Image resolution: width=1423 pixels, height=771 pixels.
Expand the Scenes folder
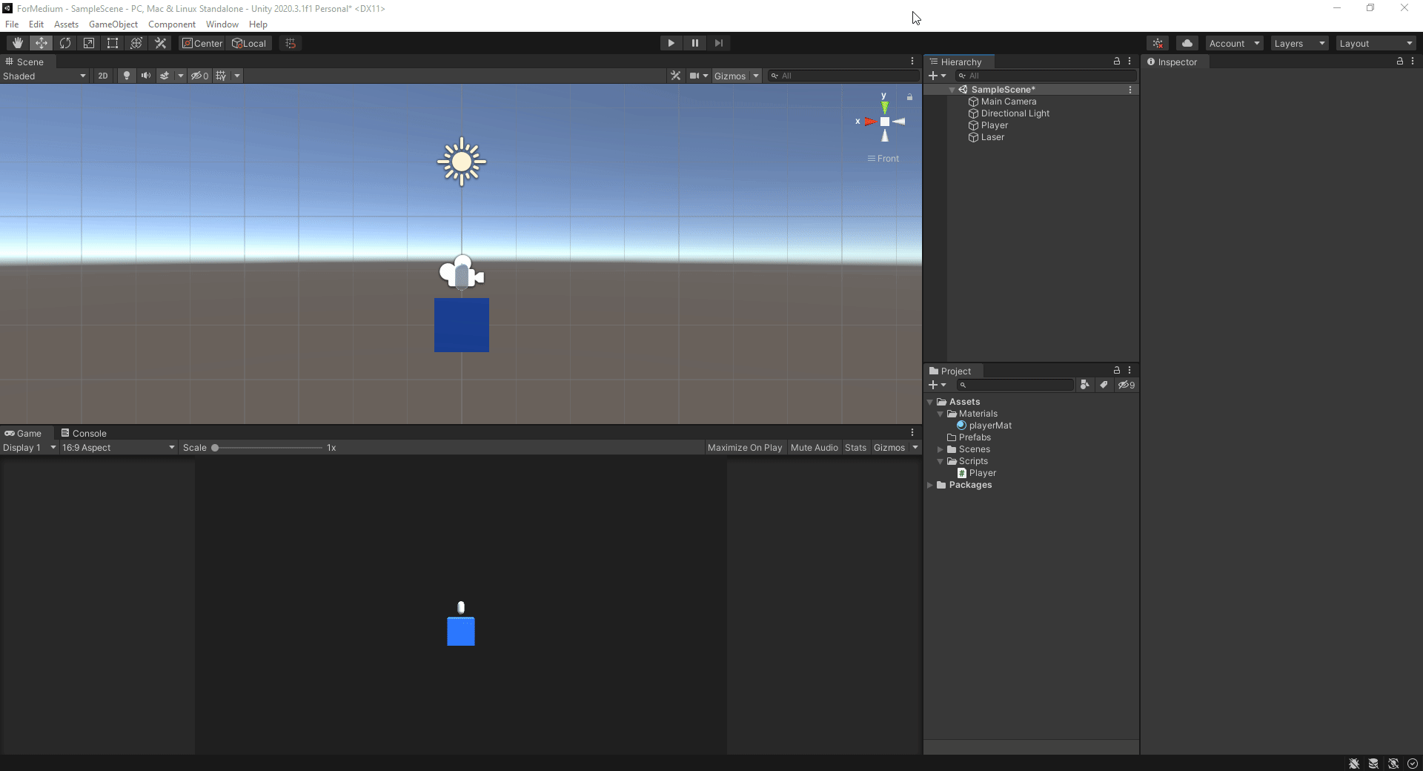pos(941,449)
